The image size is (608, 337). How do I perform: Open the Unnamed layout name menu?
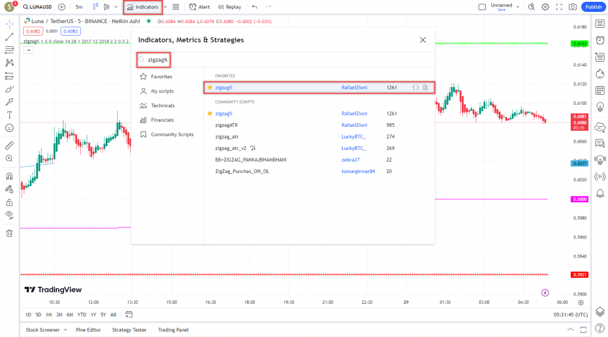click(x=505, y=7)
